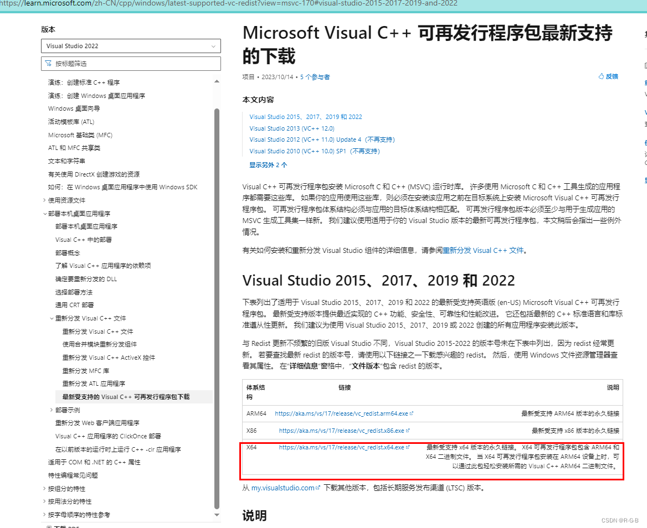Click external-link icon after vc_redist.x64.exe
Screen dimensions: 647x528
click(408, 447)
